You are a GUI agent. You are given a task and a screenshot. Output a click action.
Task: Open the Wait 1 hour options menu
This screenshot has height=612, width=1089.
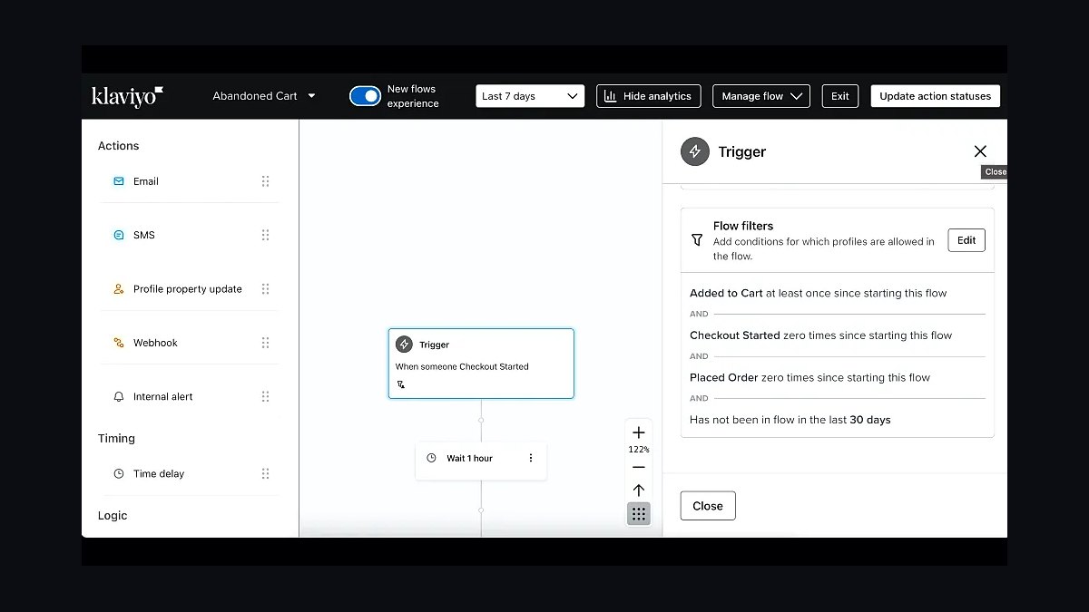click(531, 459)
